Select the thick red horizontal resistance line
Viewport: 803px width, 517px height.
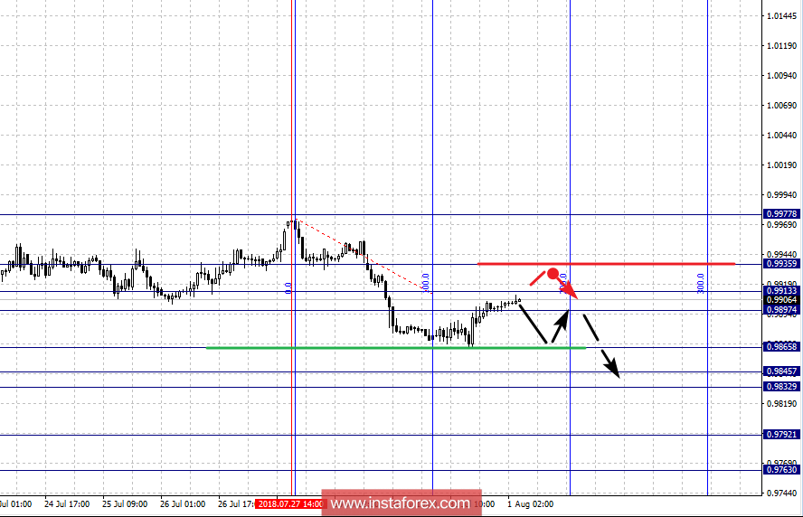(607, 264)
